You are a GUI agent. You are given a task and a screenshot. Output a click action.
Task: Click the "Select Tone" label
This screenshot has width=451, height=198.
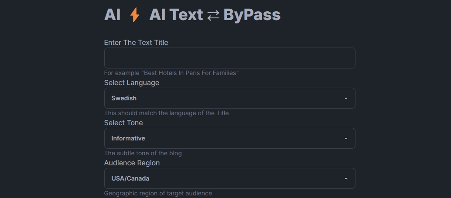point(123,123)
